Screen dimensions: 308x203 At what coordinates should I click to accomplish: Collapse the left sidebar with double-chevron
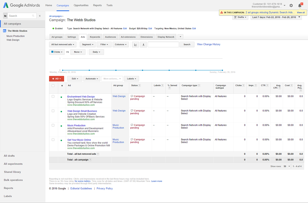tap(40, 16)
